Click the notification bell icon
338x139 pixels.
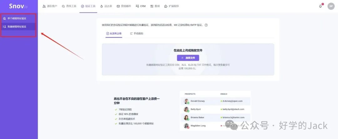pyautogui.click(x=320, y=6)
